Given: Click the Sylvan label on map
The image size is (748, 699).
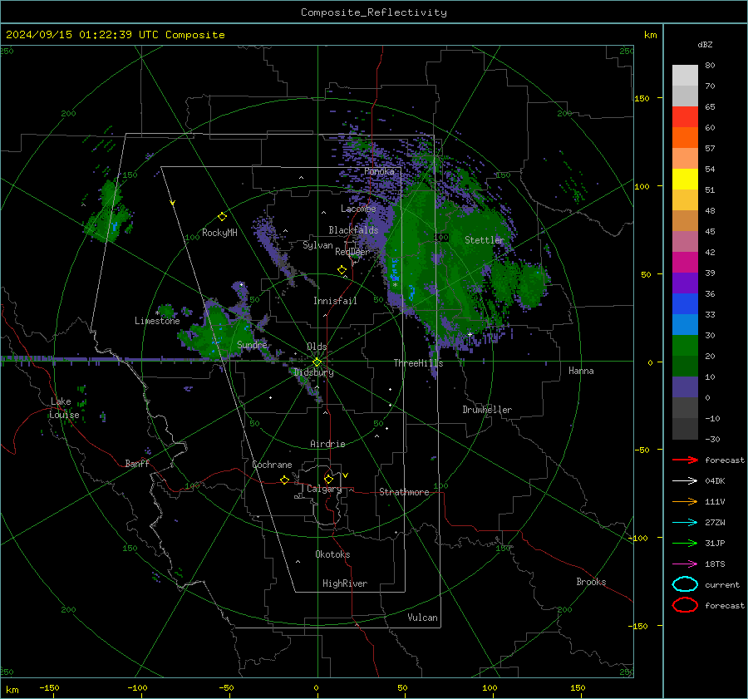Looking at the screenshot, I should click(317, 245).
